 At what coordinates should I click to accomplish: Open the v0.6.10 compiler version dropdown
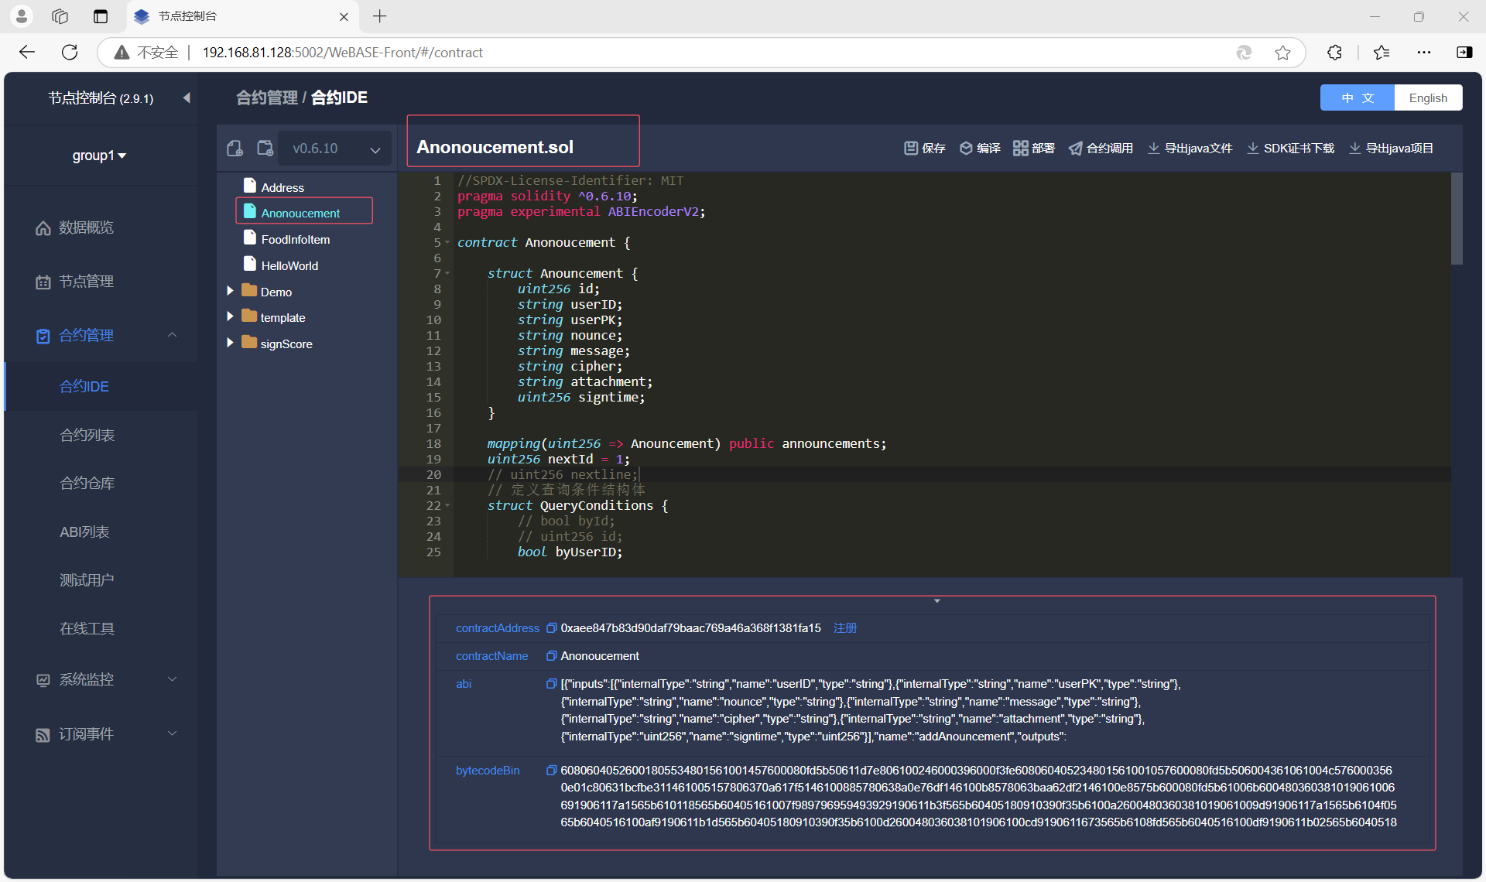(336, 149)
